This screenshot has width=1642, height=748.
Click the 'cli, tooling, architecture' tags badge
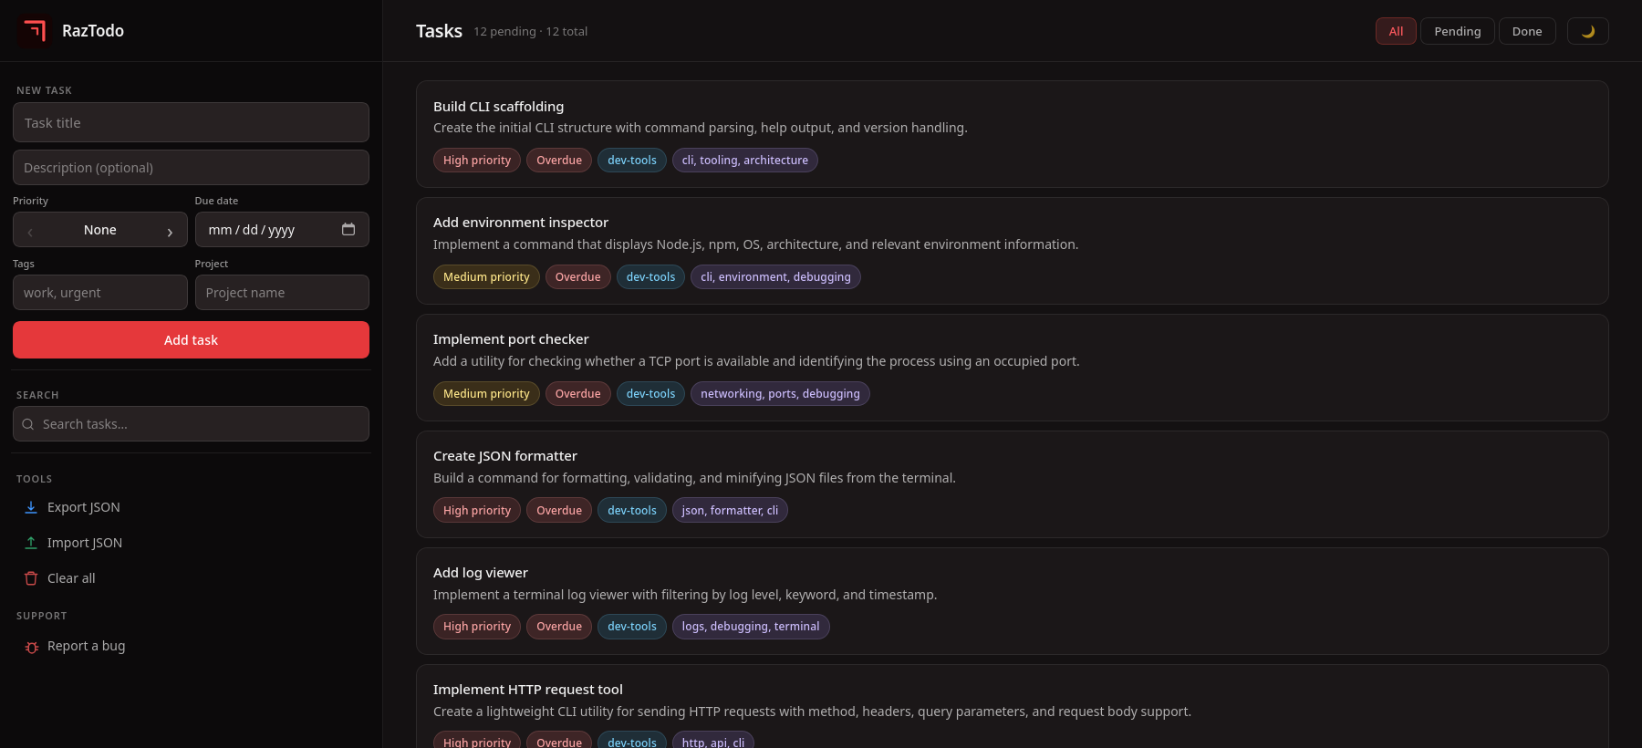point(745,160)
